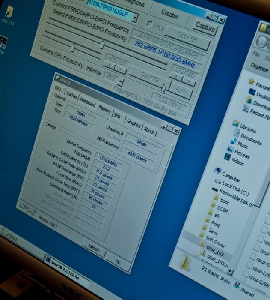270x300 pixels.
Task: Open the efi folder icon
Action: pos(210,212)
